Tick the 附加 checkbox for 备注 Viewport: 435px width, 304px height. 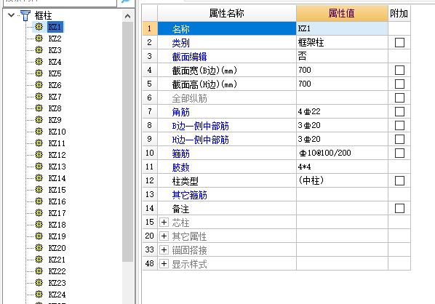point(399,208)
